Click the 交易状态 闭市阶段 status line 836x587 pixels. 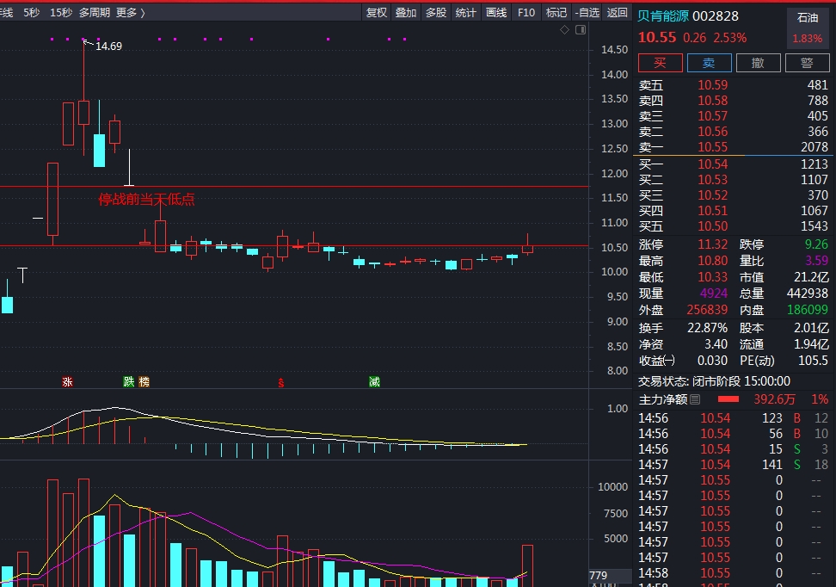(x=715, y=381)
